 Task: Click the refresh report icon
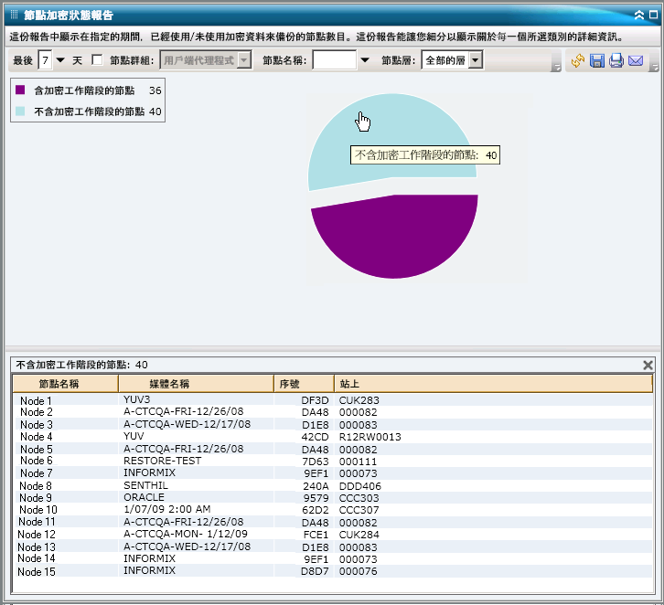pos(577,61)
